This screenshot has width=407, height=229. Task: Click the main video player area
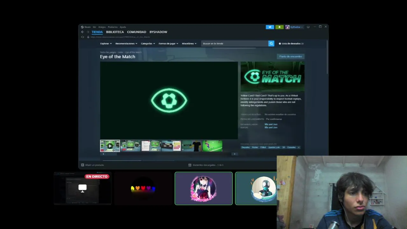169,101
